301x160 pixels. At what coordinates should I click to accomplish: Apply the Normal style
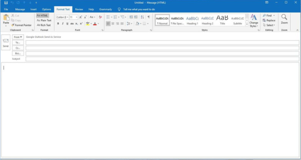pyautogui.click(x=162, y=20)
